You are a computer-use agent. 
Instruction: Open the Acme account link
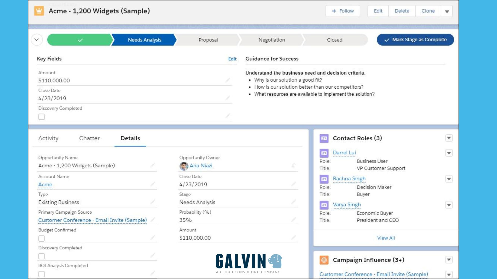click(45, 184)
